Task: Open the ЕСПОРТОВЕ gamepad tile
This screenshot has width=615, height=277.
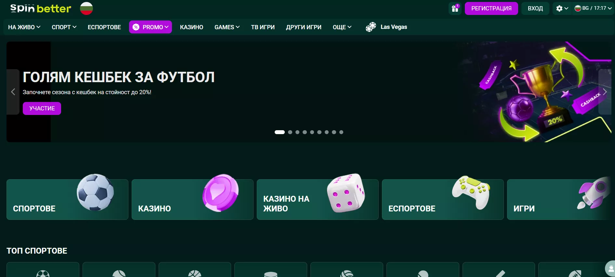Action: point(443,199)
